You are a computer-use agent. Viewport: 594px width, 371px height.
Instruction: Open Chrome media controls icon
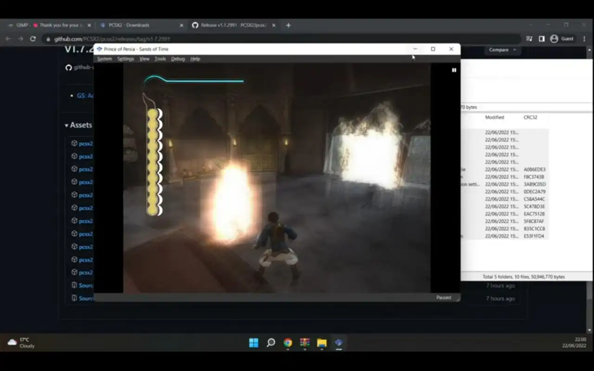click(529, 39)
